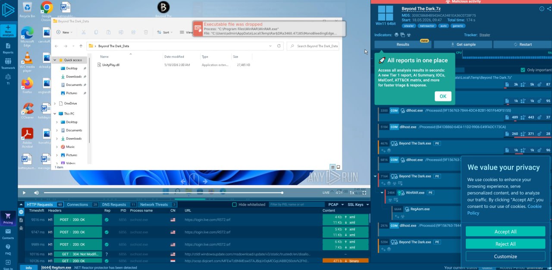Screen dimensions: 552x270
Task: Expand the OneDrive tree node
Action: pos(54,104)
